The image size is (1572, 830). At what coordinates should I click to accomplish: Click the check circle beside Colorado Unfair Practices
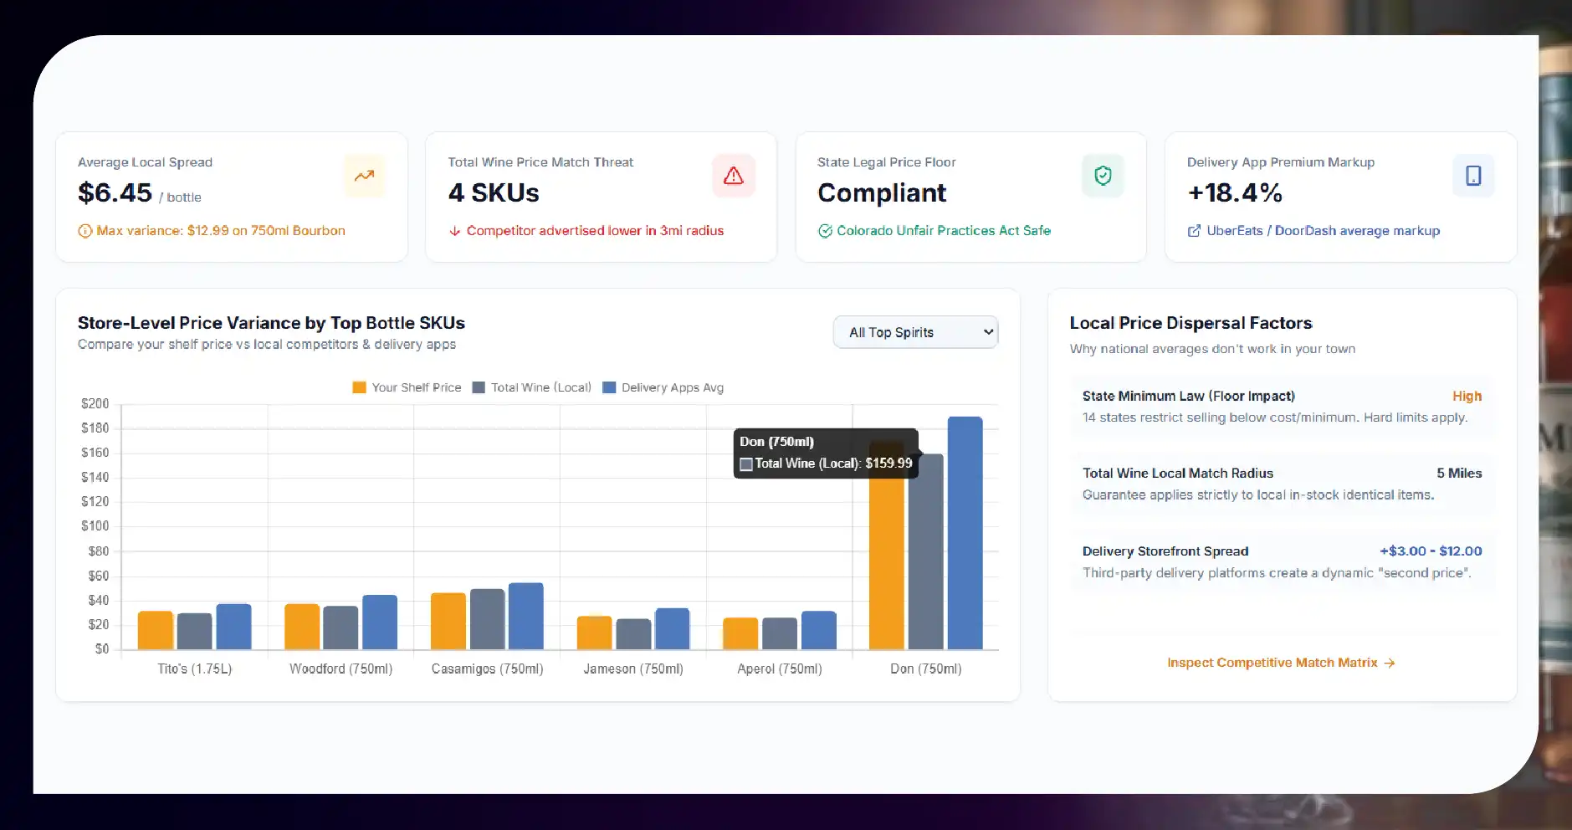click(825, 231)
